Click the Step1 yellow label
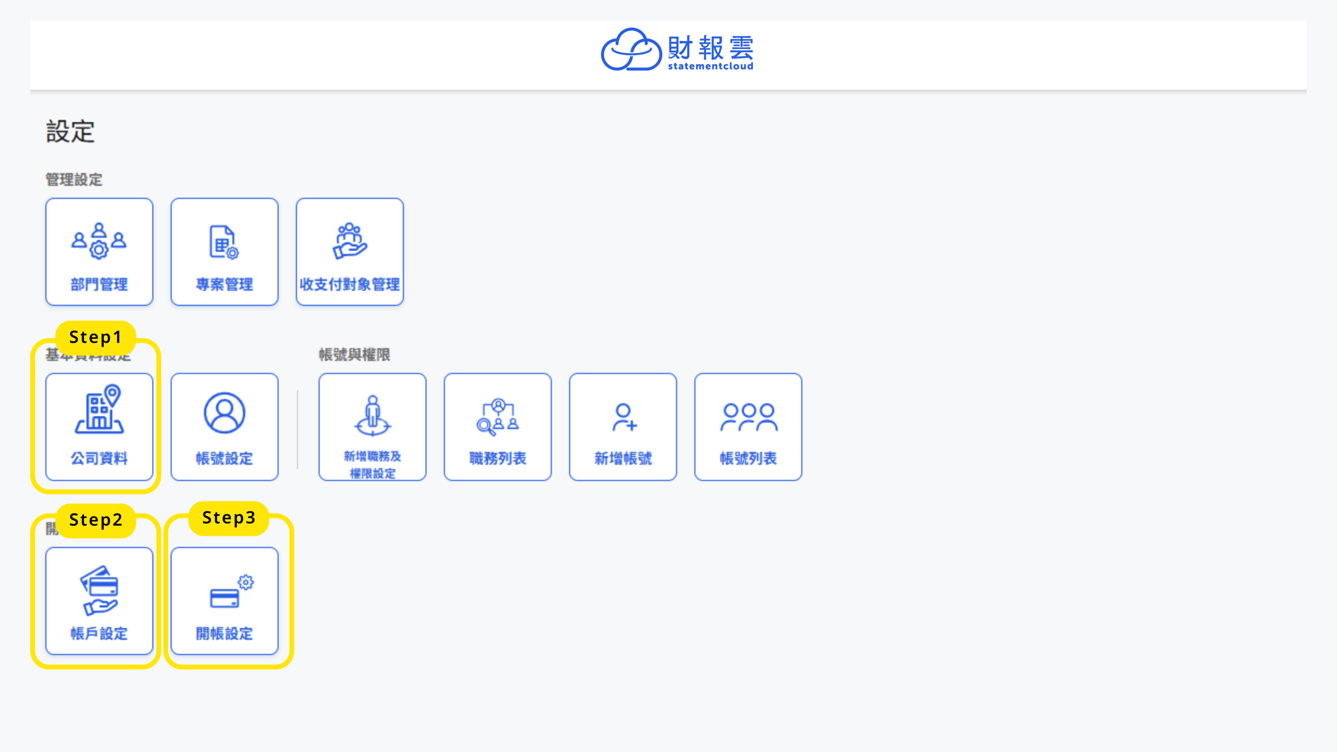 click(96, 337)
